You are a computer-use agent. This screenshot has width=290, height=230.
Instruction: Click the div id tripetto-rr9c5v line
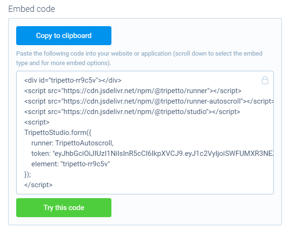pos(73,80)
